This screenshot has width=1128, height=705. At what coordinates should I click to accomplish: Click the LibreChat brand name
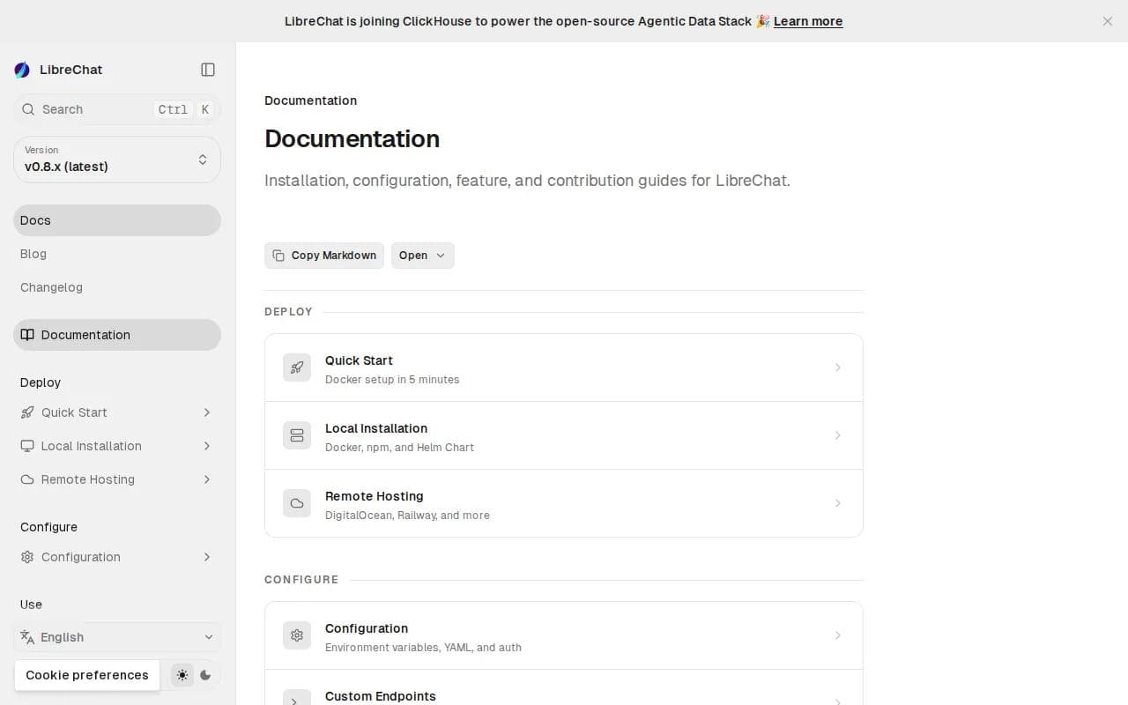(x=71, y=70)
